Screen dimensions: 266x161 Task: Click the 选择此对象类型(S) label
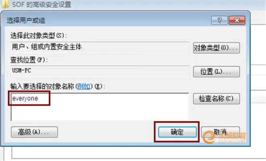click(39, 36)
